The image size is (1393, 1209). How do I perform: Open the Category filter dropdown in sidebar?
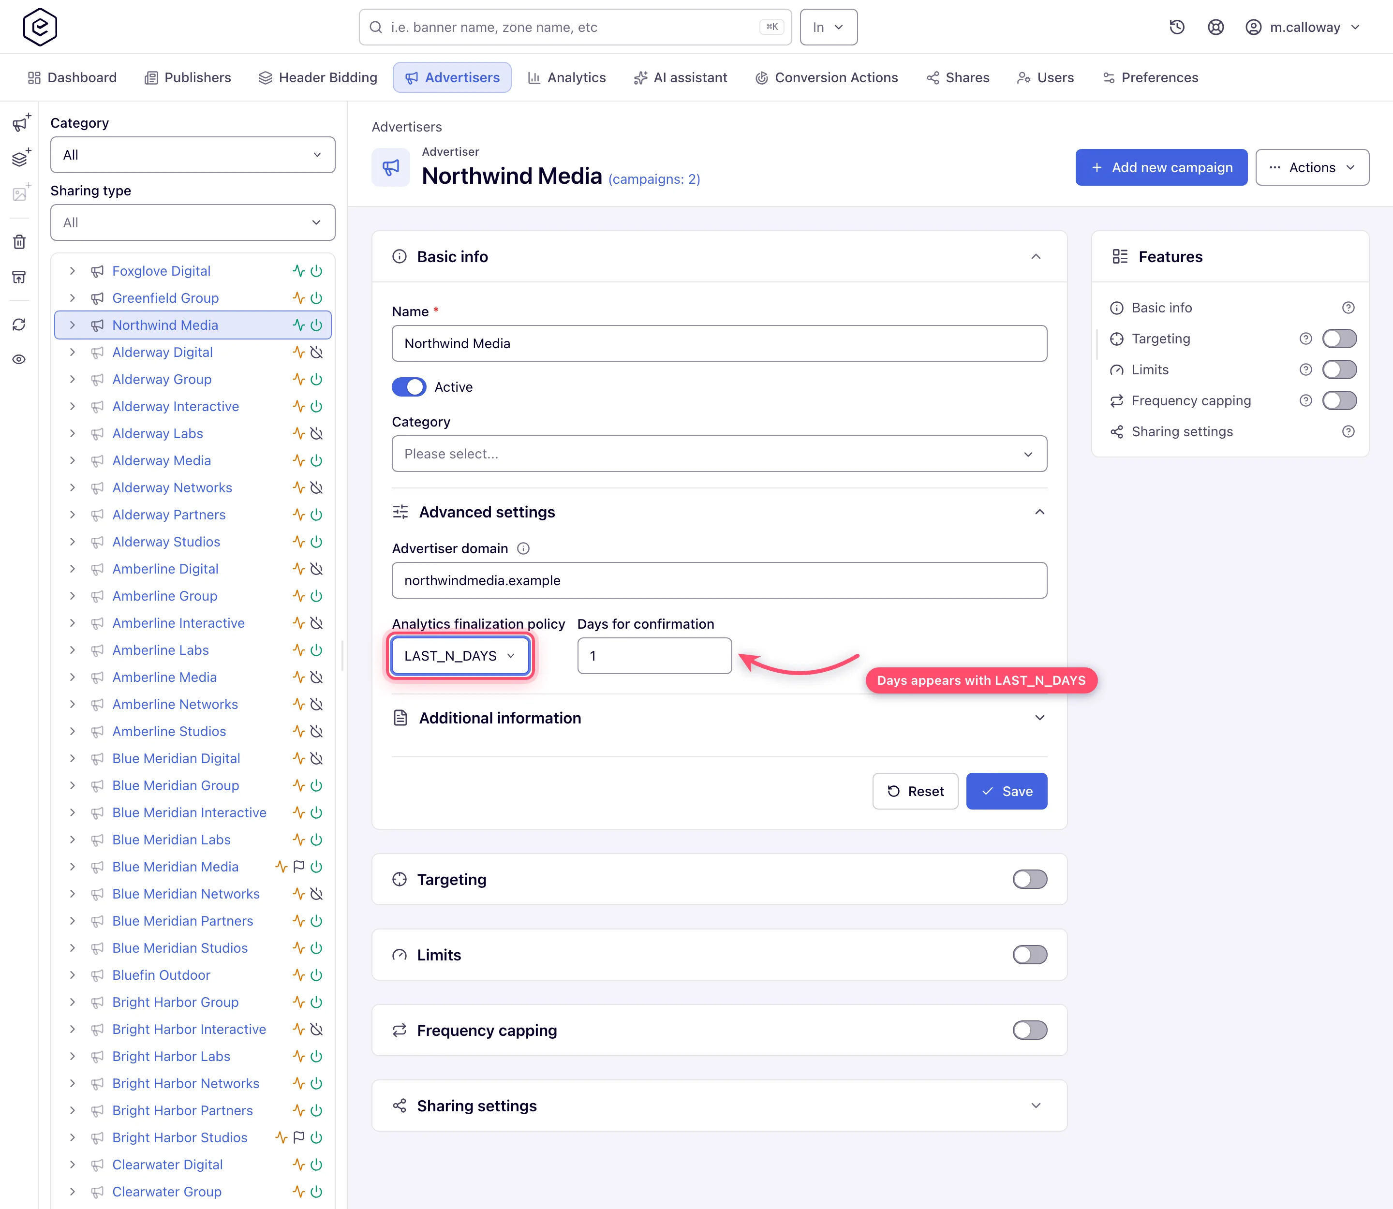coord(193,155)
